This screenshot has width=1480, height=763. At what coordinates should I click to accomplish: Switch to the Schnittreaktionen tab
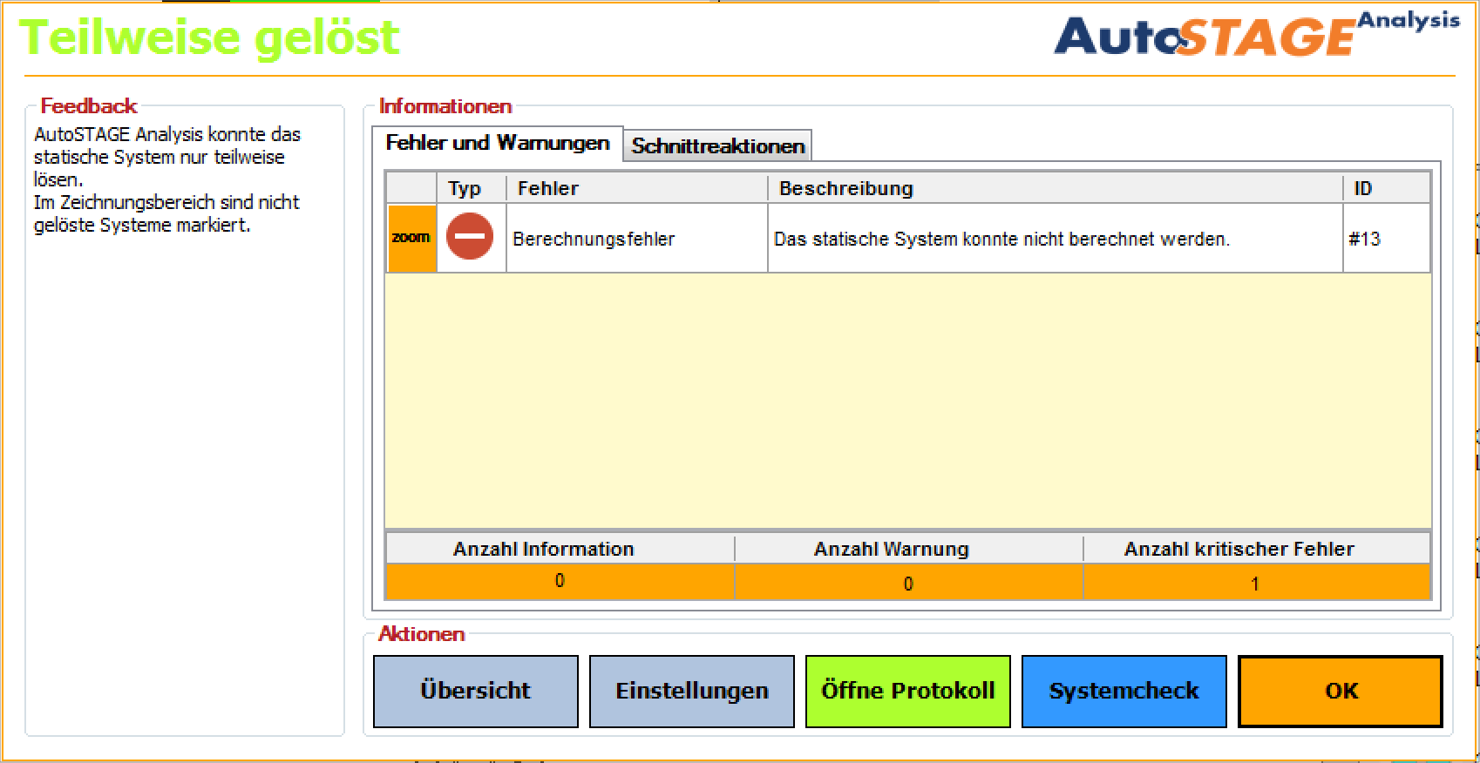click(x=717, y=146)
